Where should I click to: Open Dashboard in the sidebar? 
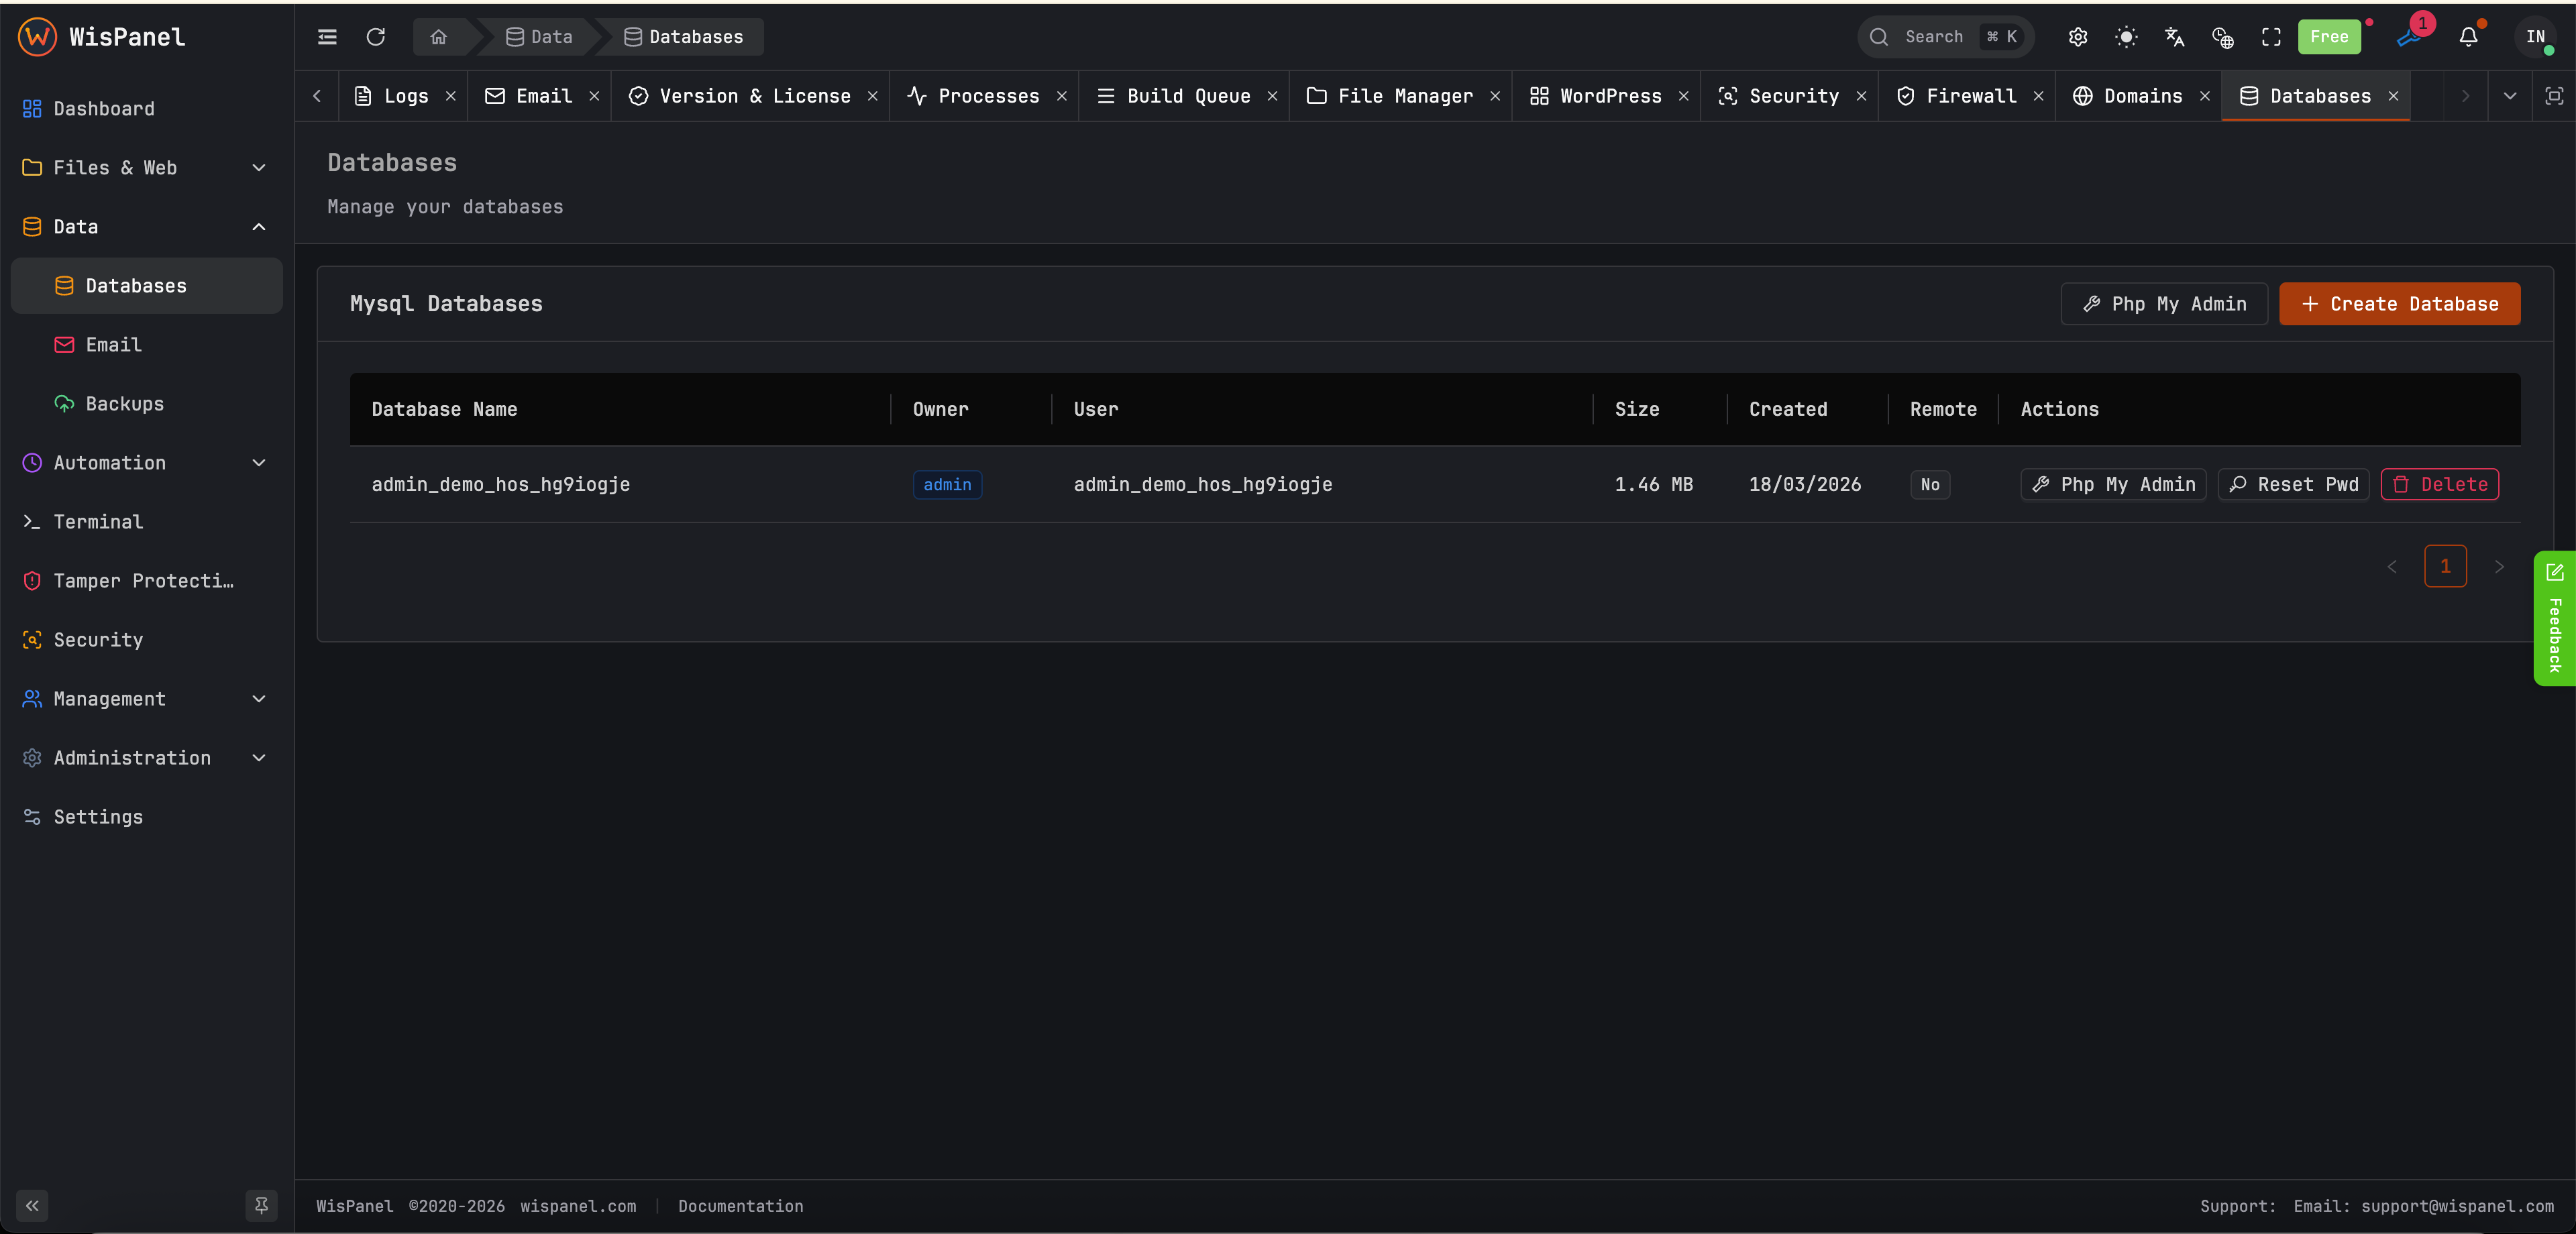pyautogui.click(x=147, y=109)
